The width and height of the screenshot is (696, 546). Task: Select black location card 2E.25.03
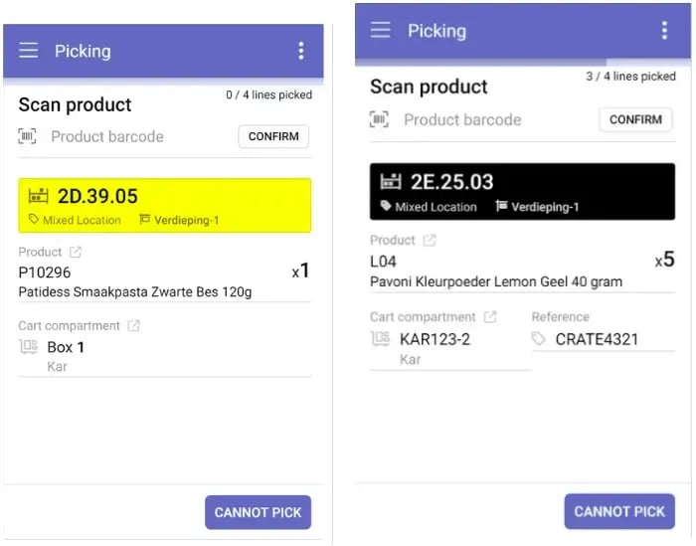(x=522, y=191)
